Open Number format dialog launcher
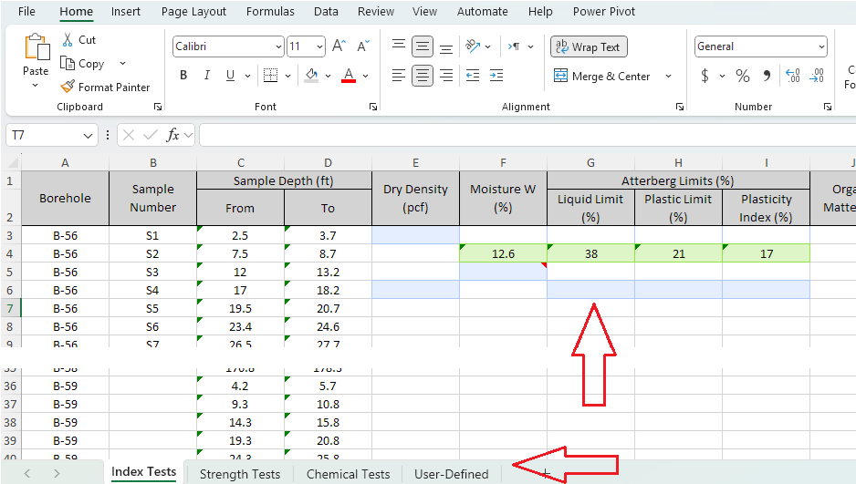This screenshot has height=484, width=856. pos(828,107)
